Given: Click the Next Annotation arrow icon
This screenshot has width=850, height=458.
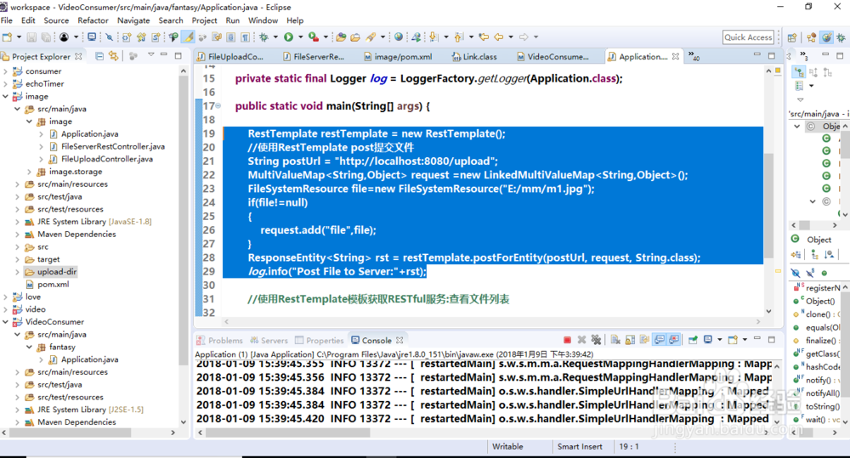Looking at the screenshot, I should tap(433, 37).
